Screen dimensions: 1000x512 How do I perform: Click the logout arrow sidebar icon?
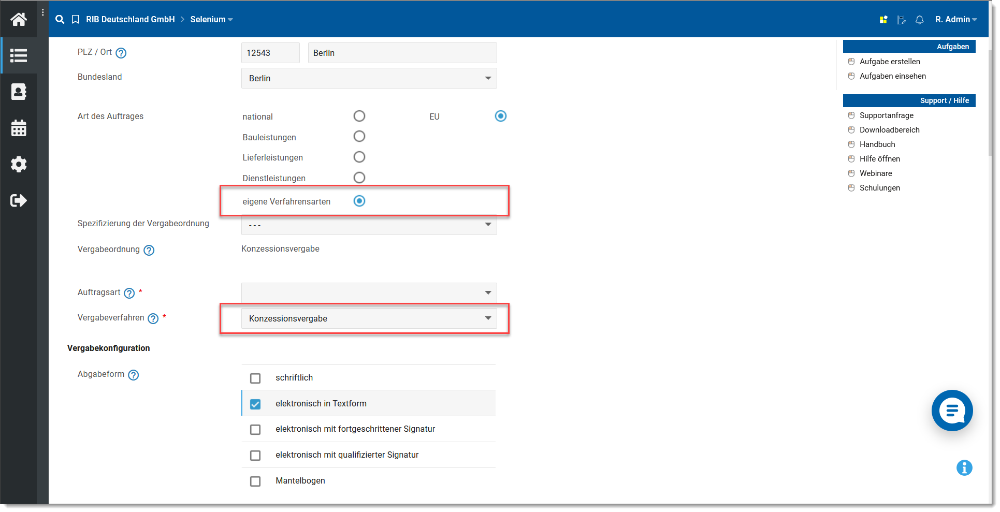[x=19, y=200]
